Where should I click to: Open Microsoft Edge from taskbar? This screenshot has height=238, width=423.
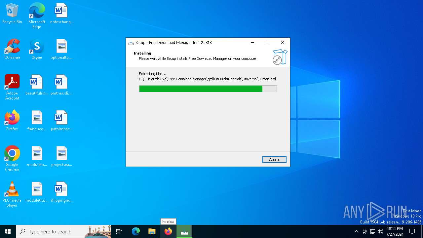point(136,231)
